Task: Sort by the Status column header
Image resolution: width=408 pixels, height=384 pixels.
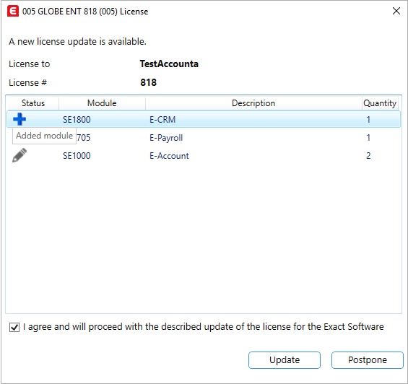Action: (x=33, y=103)
